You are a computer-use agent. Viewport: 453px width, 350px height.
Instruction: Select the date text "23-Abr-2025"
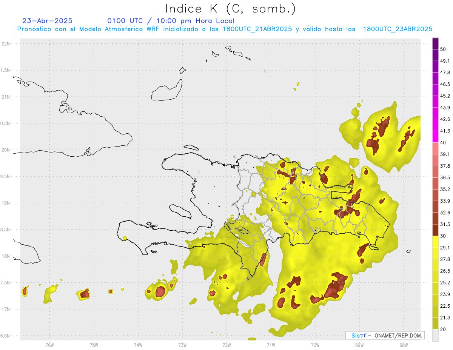coord(48,21)
